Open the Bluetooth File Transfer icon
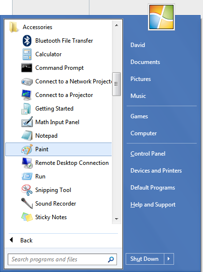This screenshot has width=203, height=272. [27, 41]
